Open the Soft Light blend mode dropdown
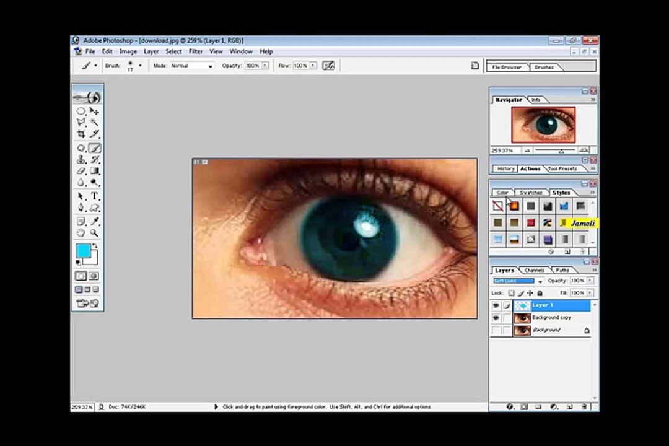Viewport: 669px width, 446px height. click(540, 281)
